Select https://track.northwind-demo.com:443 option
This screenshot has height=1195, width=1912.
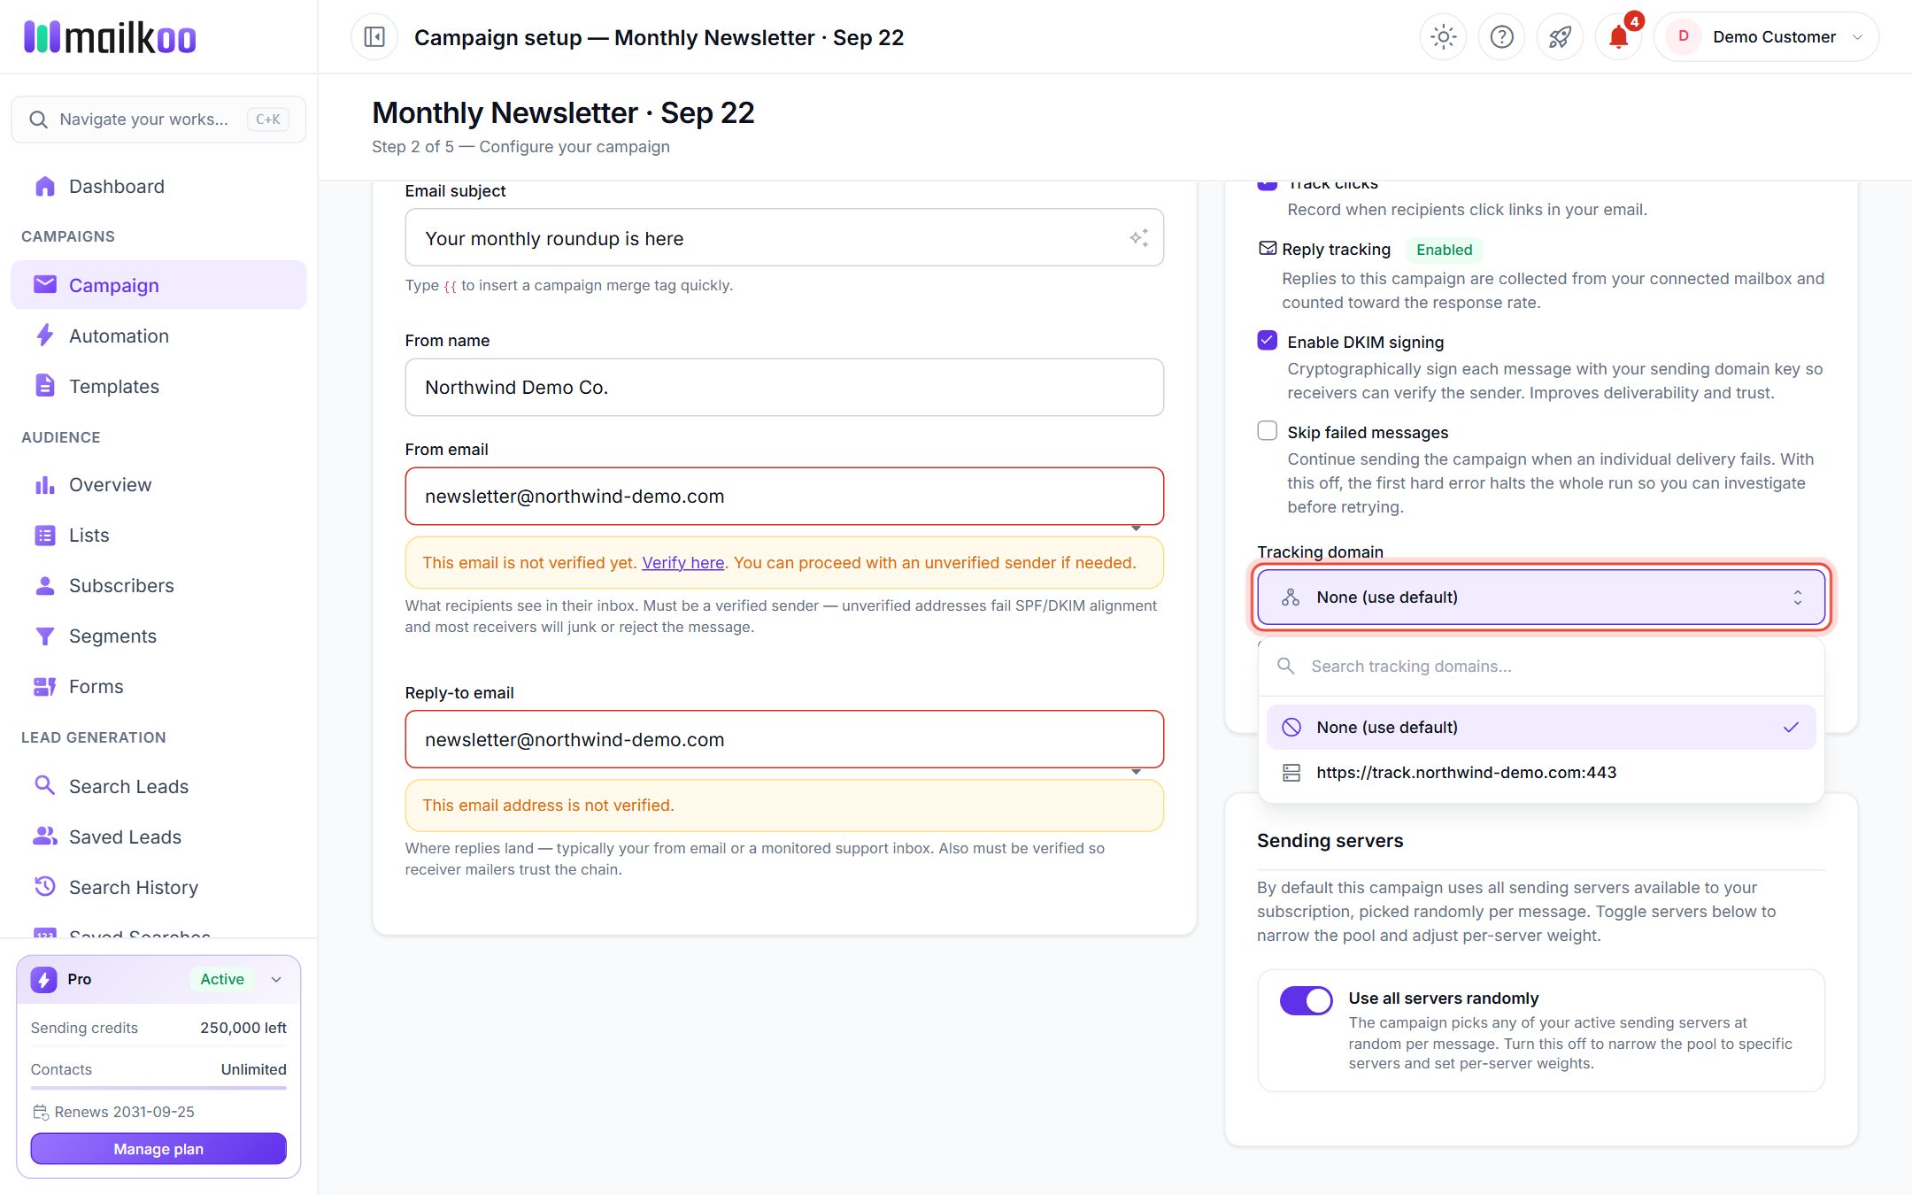1540,772
